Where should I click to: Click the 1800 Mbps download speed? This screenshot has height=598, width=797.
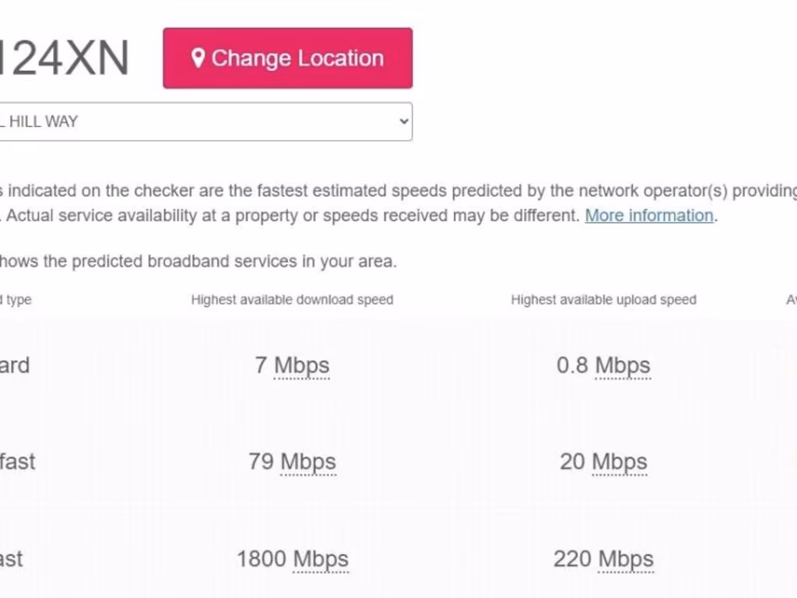[x=292, y=559]
